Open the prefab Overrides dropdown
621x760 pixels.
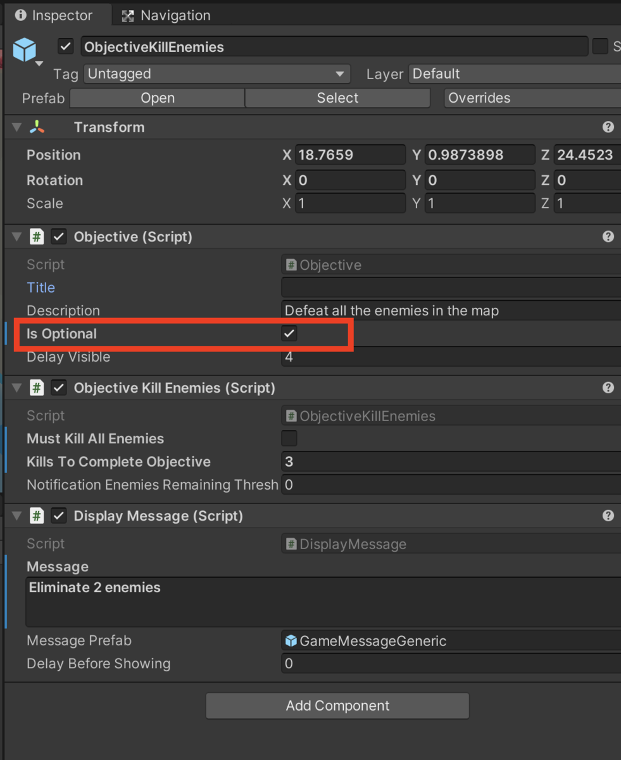532,98
